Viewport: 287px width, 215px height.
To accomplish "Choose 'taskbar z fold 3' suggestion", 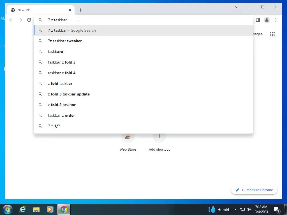I will [143, 62].
